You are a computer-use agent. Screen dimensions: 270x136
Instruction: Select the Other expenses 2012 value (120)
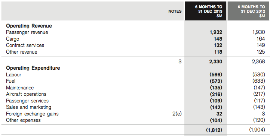coord(259,120)
